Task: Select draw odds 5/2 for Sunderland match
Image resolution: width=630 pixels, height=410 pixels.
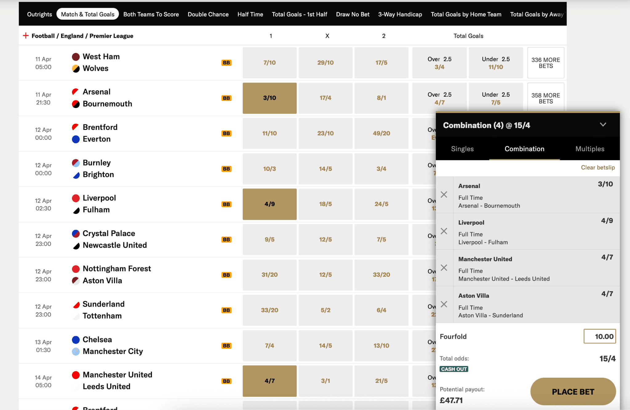Action: tap(325, 310)
